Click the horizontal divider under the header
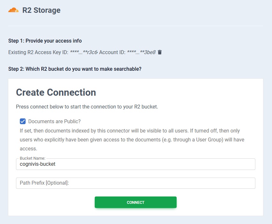Image resolution: width=272 pixels, height=224 pixels. click(x=136, y=26)
